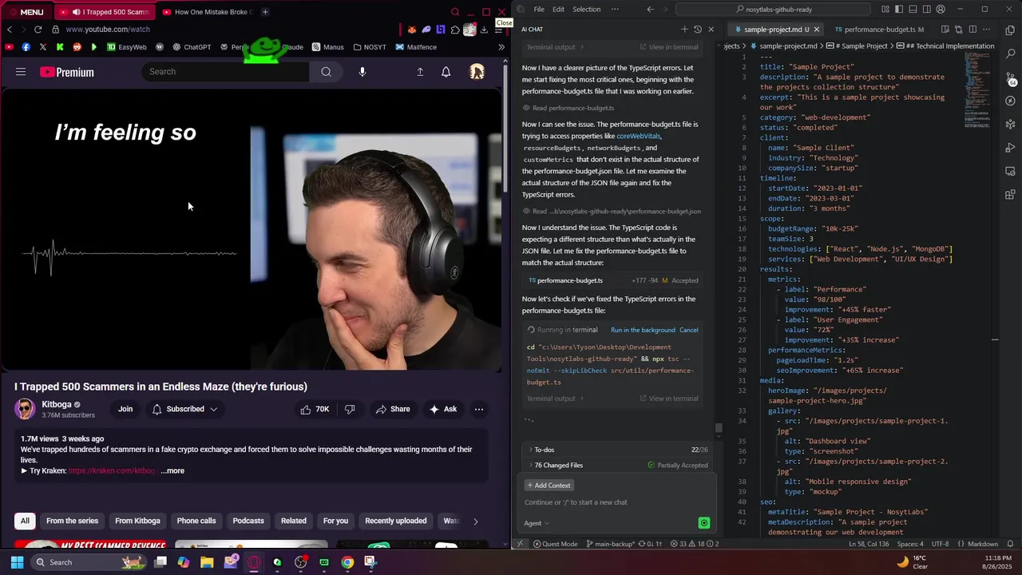
Task: Open the Selection menu in editor
Action: [x=586, y=10]
